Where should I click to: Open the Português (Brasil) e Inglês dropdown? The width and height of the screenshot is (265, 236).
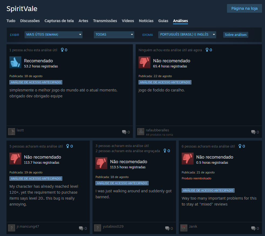click(x=187, y=35)
